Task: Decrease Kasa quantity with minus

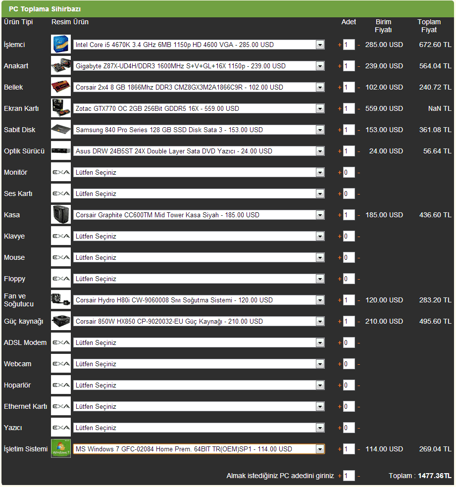Action: 359,215
